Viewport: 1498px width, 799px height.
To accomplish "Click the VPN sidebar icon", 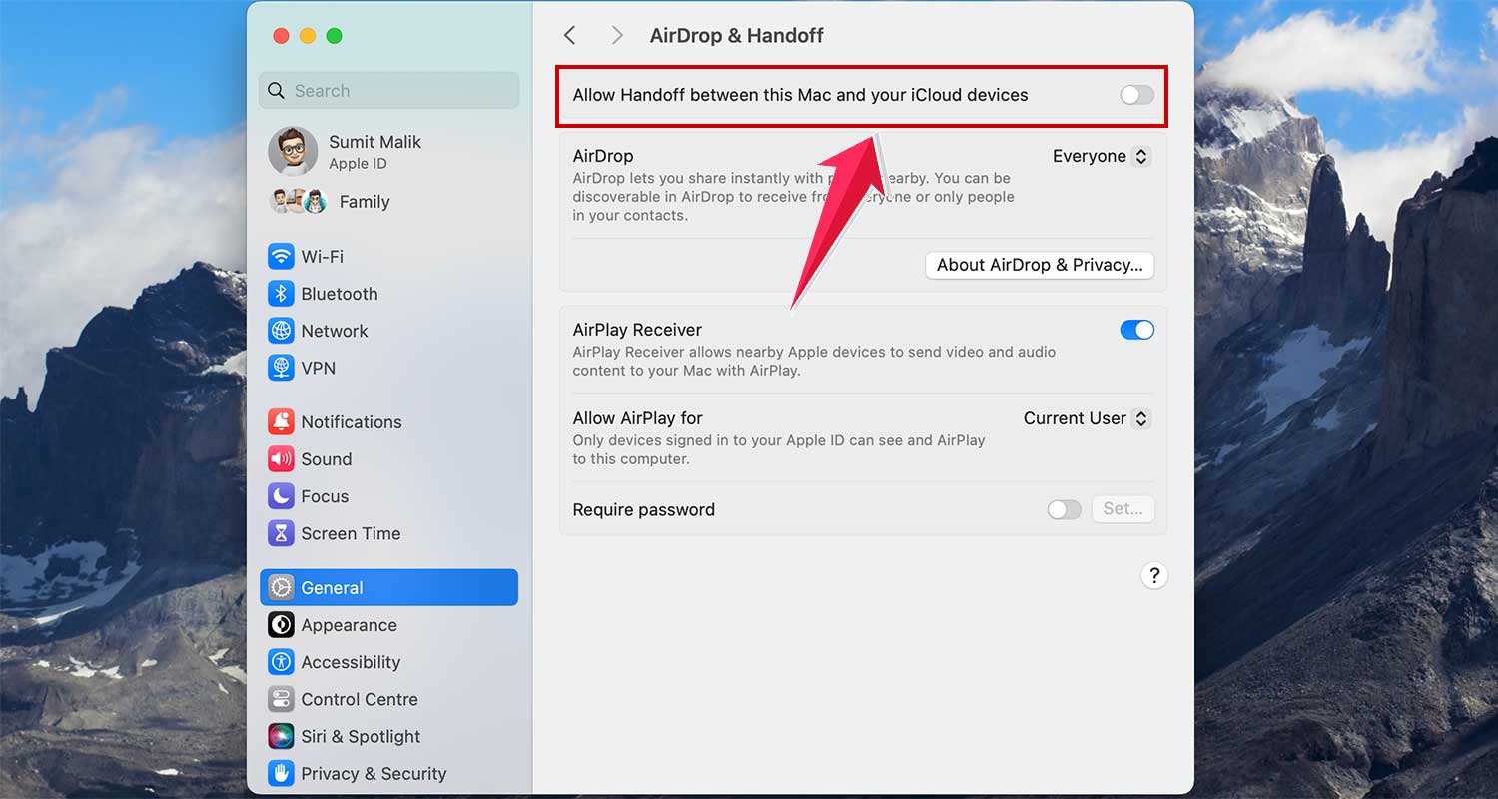I will tap(281, 368).
